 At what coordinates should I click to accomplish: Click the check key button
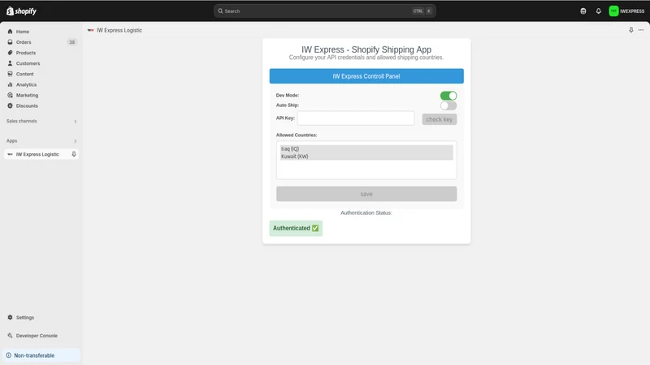tap(440, 119)
